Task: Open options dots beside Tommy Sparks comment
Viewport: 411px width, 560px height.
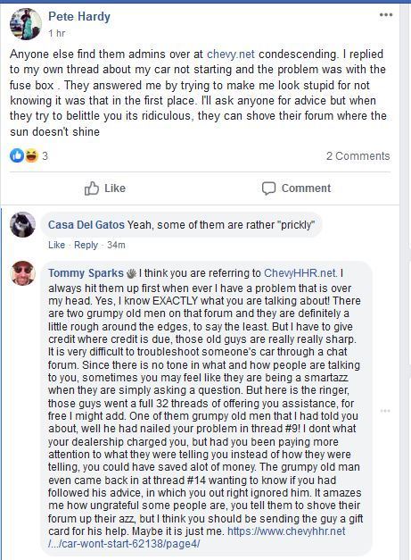Action: (x=385, y=411)
